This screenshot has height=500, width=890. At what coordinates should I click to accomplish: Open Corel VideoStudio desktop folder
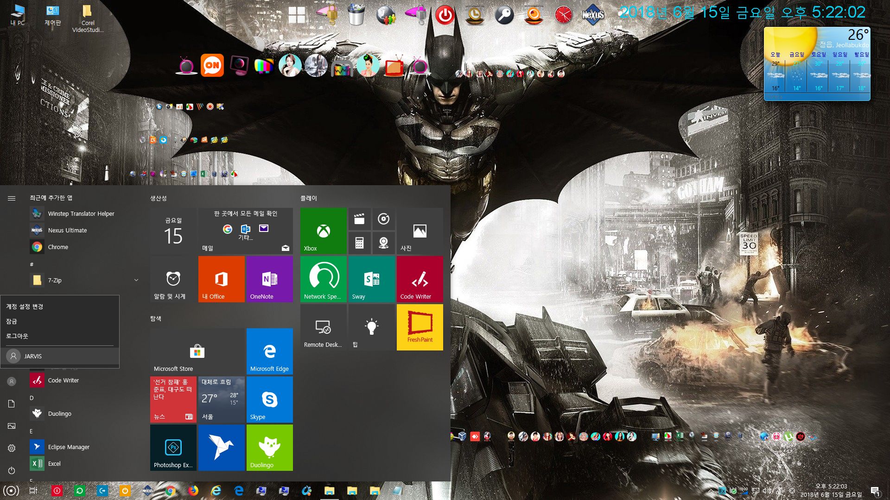[88, 19]
